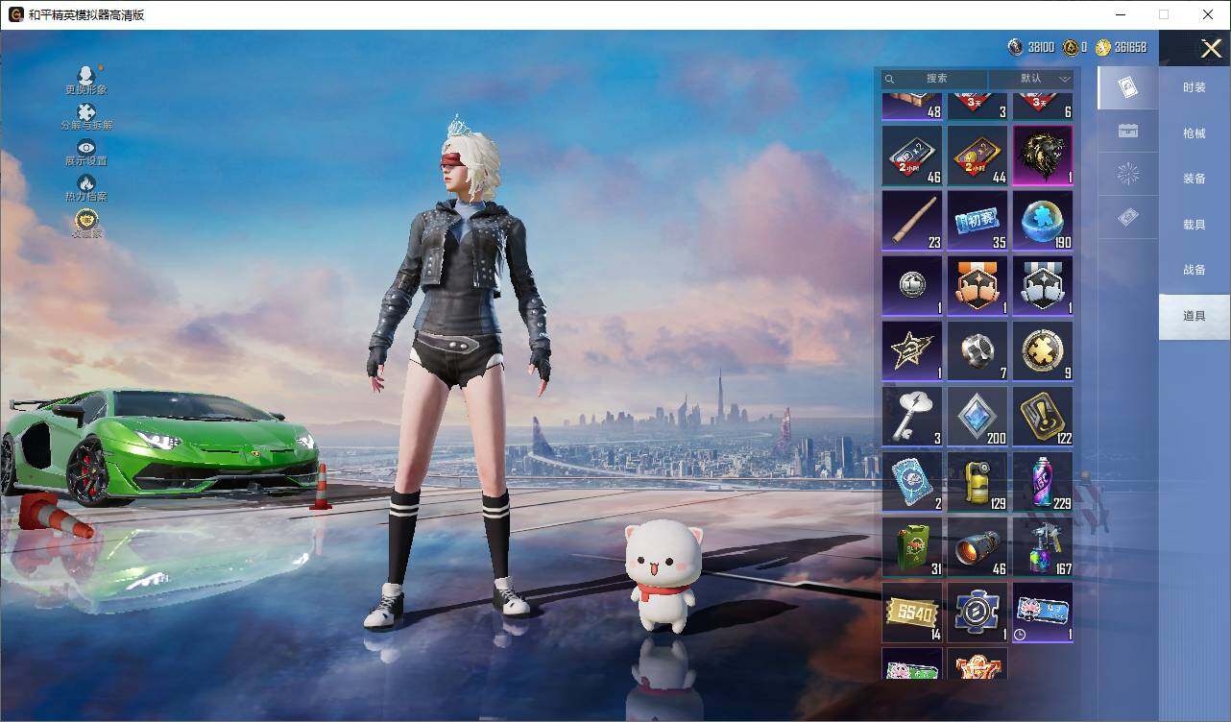
Task: Select the fireworks sub-category icon
Action: (x=1128, y=175)
